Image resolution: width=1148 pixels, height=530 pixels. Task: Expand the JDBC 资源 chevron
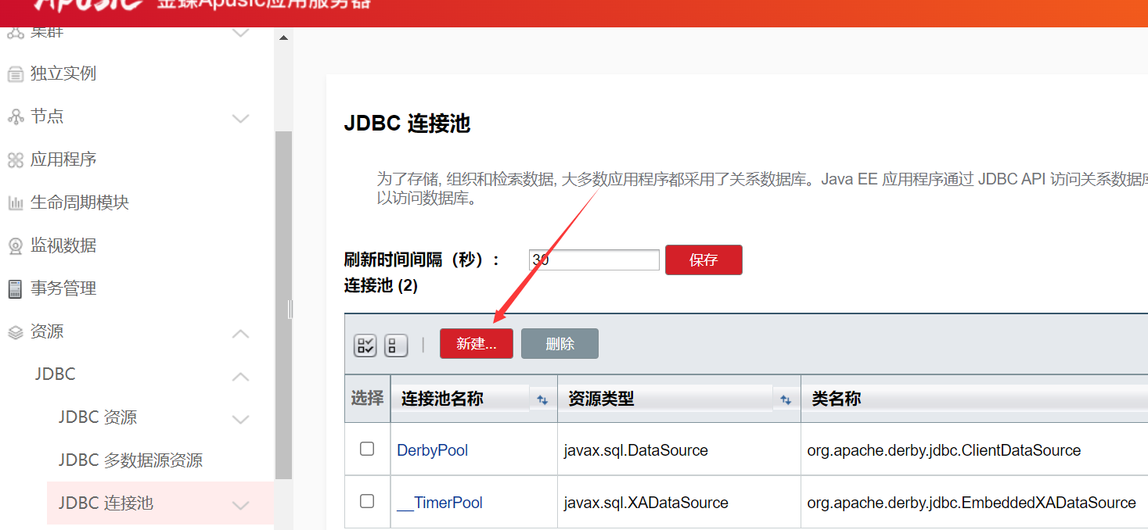tap(240, 419)
